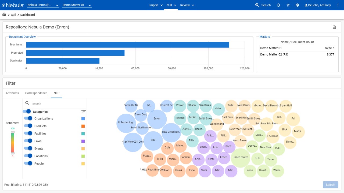Switch to the Attributes tab
The image size is (344, 193).
(x=12, y=93)
